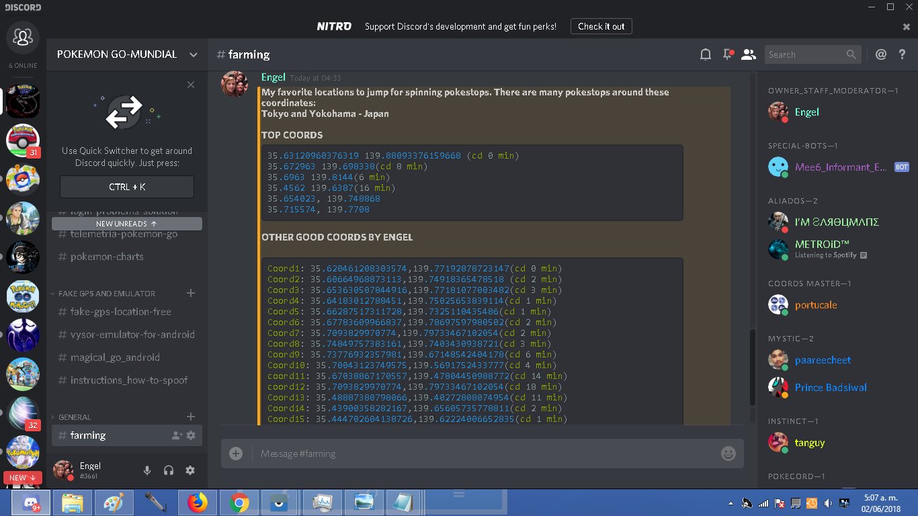The height and width of the screenshot is (516, 918).
Task: Open server with 31 unread badge
Action: 23,141
